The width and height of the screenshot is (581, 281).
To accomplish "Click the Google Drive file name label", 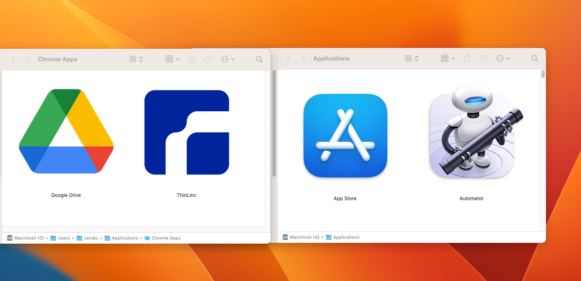I will point(66,195).
